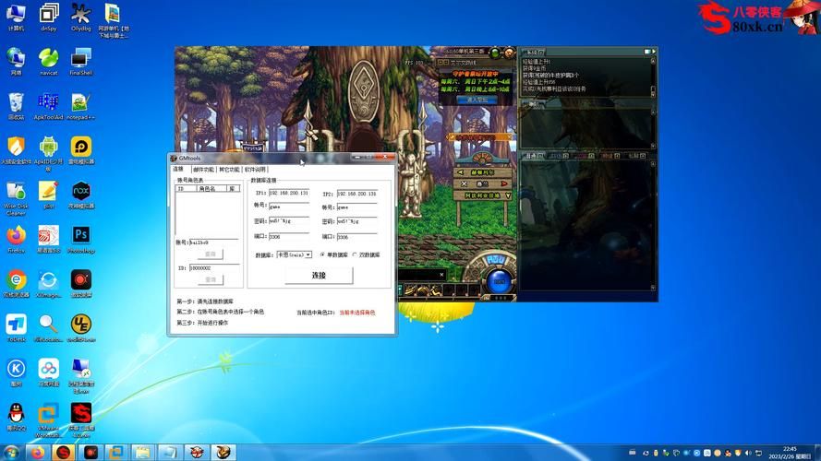This screenshot has height=461, width=821.
Task: Click the system clock in the tray
Action: coord(791,453)
